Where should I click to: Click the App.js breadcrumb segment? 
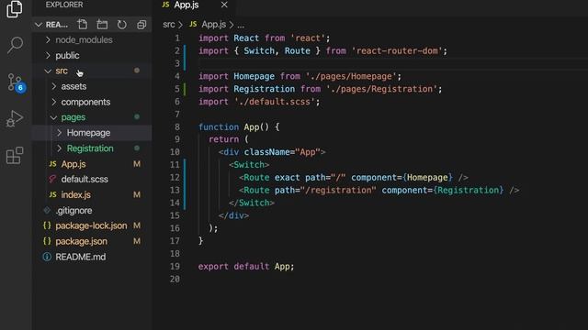click(x=213, y=25)
